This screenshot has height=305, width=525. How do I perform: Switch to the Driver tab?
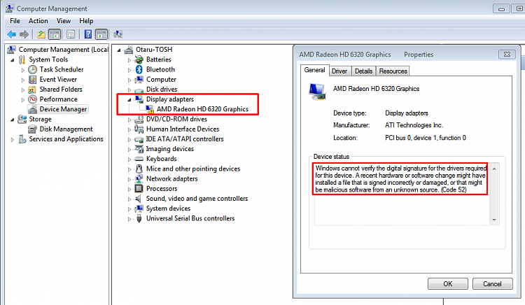(339, 71)
